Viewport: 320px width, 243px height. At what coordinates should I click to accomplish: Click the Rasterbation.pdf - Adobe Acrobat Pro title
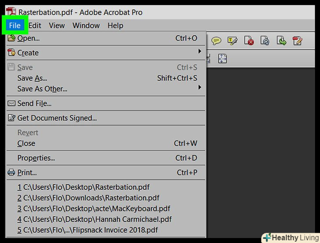(80, 12)
